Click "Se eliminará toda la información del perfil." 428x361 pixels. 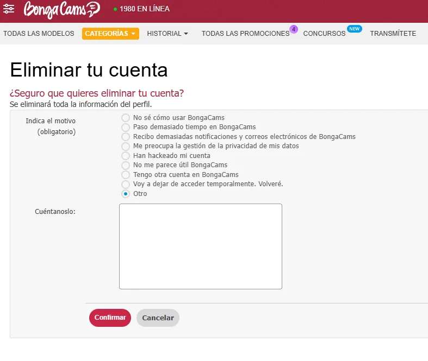point(81,104)
